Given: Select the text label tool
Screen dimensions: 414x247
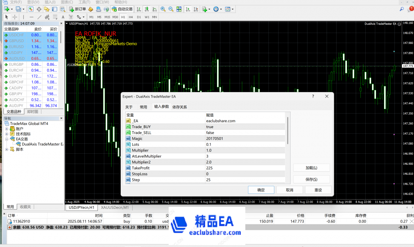Looking at the screenshot, I should pos(63,17).
